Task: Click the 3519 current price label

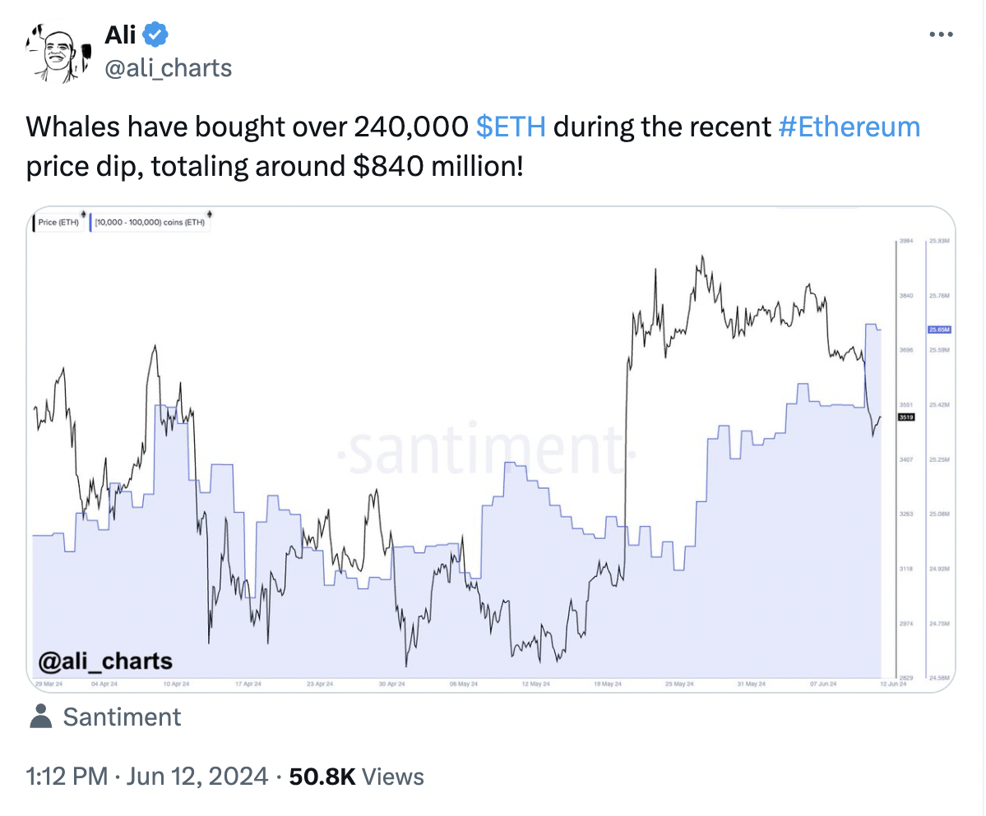Action: point(905,417)
